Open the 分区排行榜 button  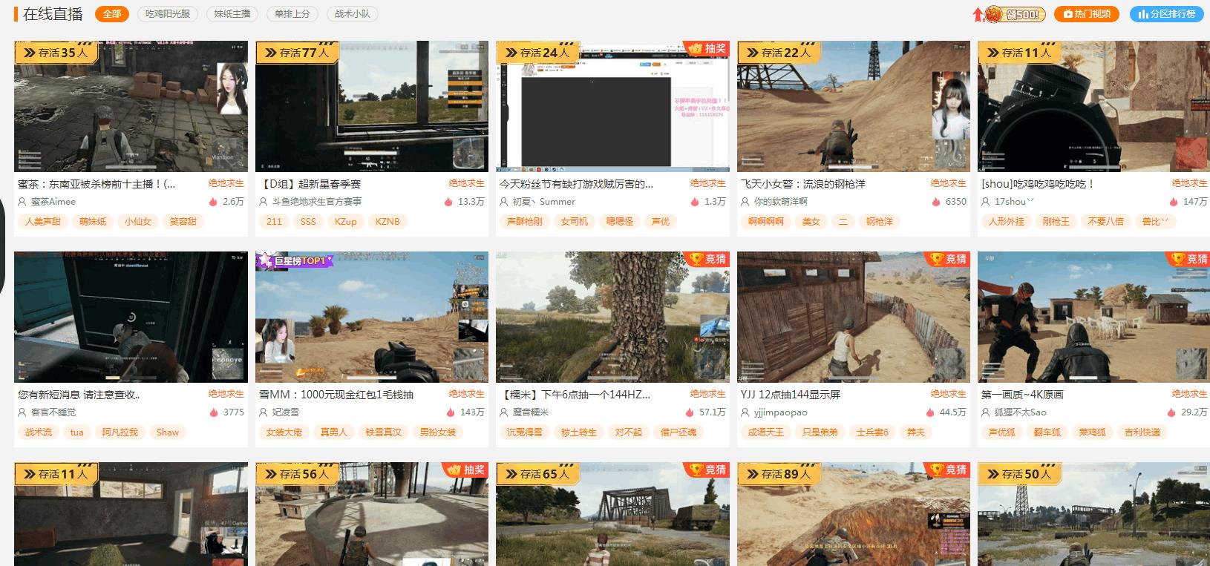point(1166,14)
